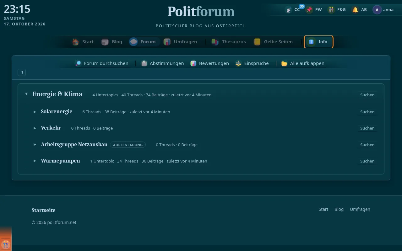
Task: Open the Umfragen chart icon
Action: point(167,42)
